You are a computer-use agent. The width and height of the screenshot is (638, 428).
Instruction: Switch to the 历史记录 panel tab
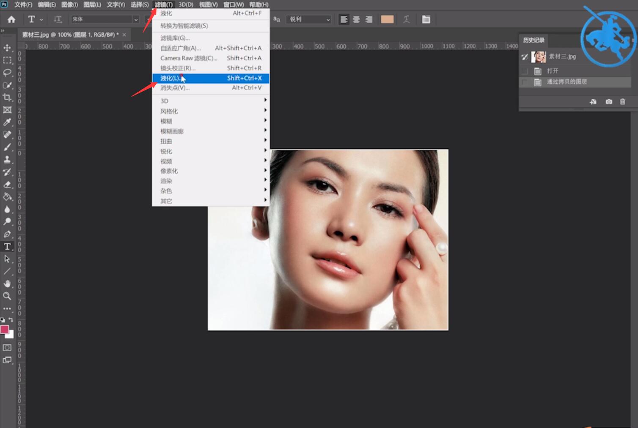click(x=533, y=40)
